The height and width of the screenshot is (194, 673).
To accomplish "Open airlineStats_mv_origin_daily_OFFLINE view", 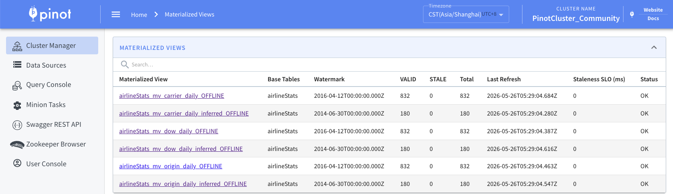I will (171, 166).
